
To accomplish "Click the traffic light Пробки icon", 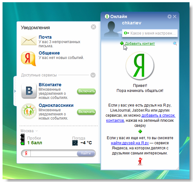I will pos(23,140).
